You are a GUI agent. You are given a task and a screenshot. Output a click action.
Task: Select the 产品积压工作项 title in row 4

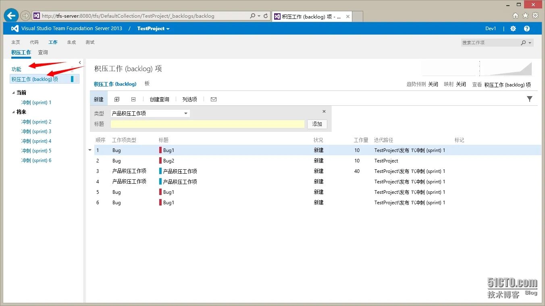[180, 182]
